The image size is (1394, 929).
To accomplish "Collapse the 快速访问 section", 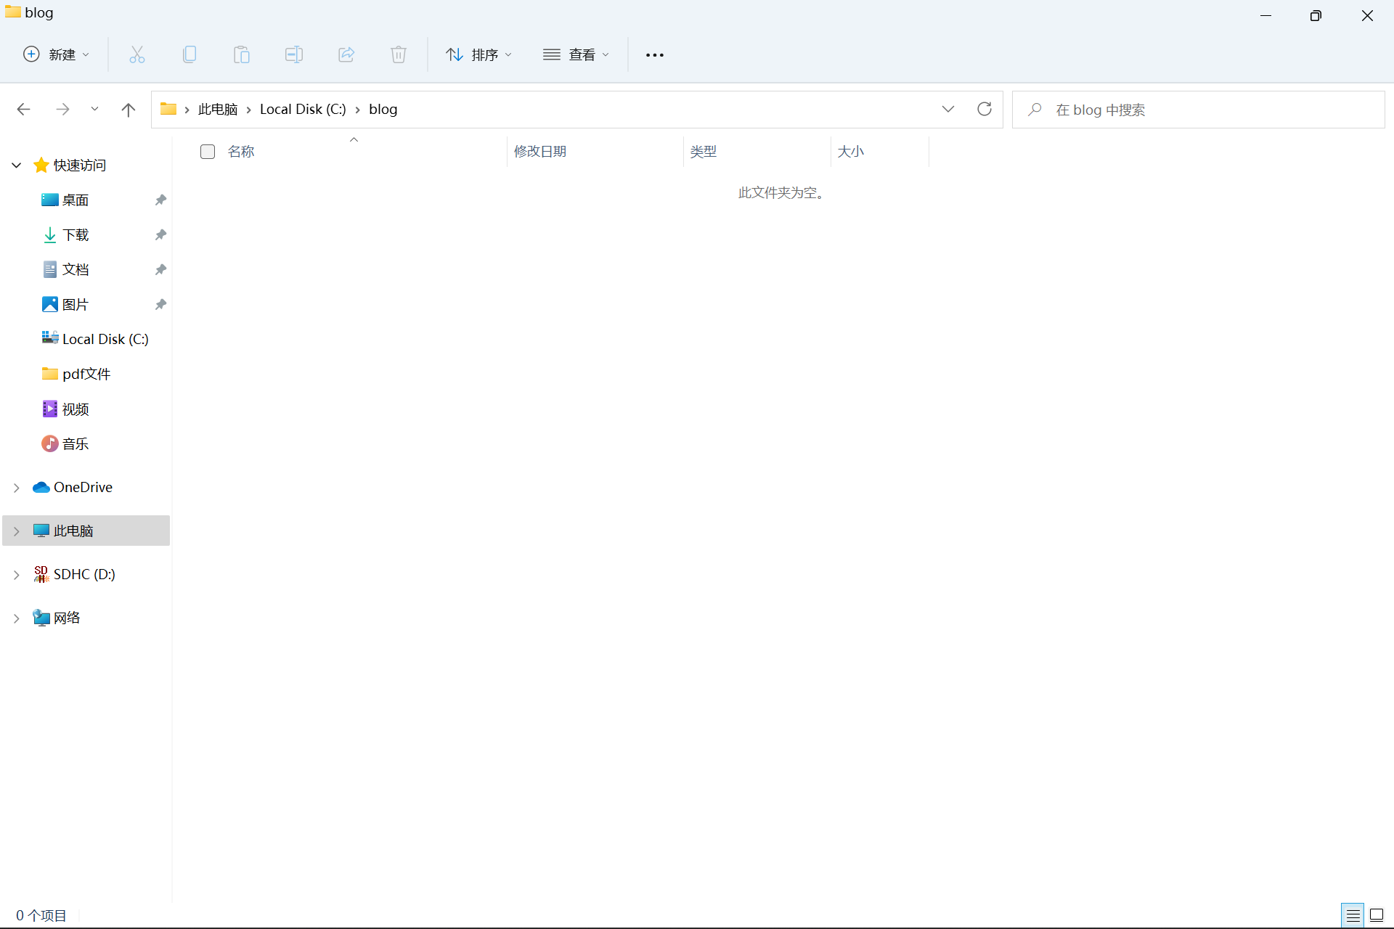I will tap(16, 165).
